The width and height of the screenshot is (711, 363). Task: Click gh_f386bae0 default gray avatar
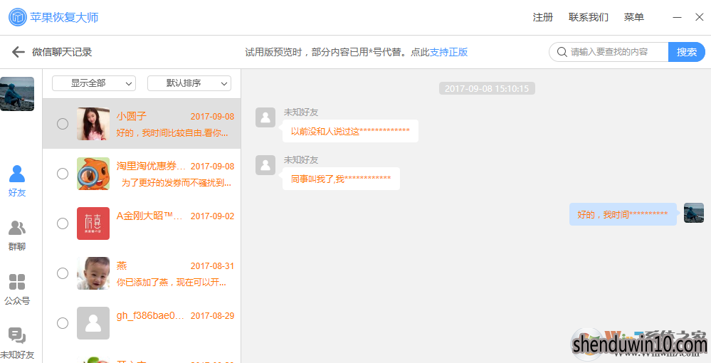coord(93,323)
